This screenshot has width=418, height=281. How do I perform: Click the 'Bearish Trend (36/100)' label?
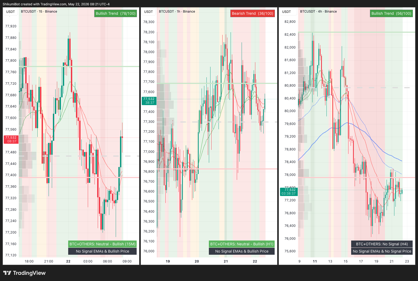(x=253, y=13)
